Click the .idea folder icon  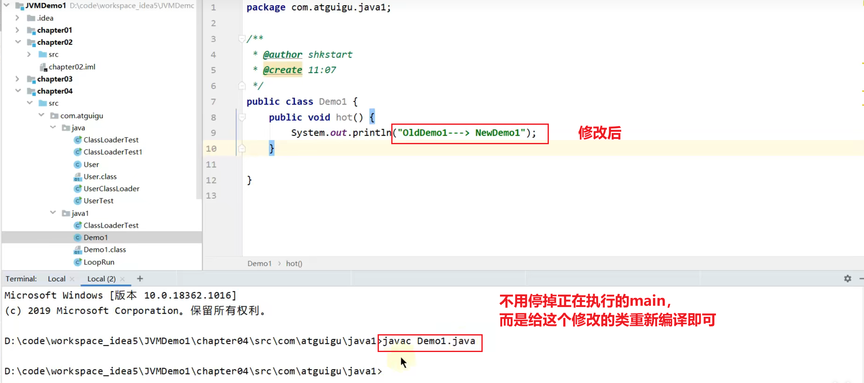pos(31,18)
